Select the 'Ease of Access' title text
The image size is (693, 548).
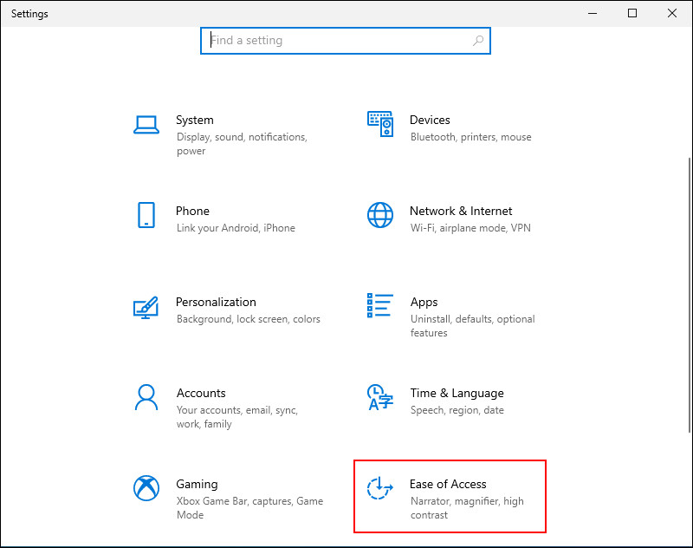point(448,484)
